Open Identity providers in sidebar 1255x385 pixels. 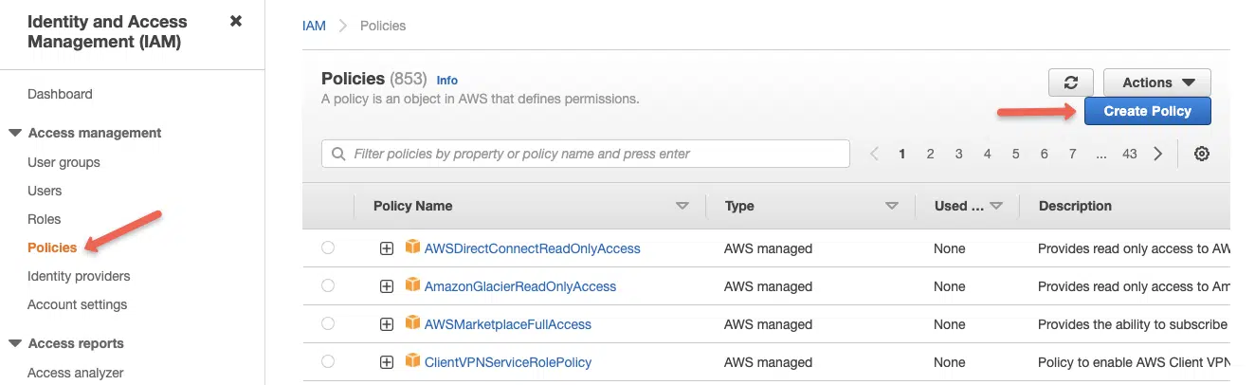click(x=79, y=276)
